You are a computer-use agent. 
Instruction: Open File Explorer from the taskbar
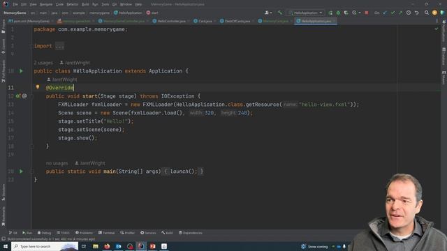point(96,246)
